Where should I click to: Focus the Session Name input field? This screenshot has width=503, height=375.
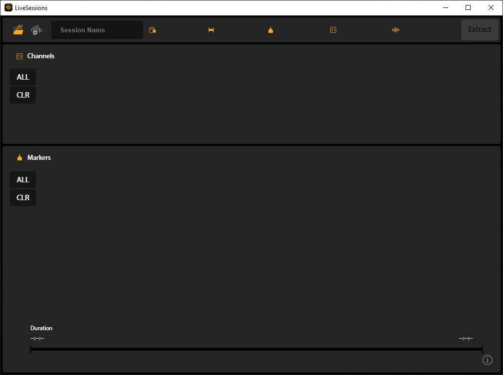tap(97, 30)
